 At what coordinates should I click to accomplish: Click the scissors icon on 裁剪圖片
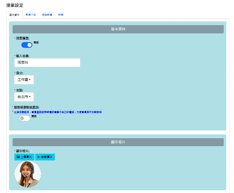pyautogui.click(x=39, y=157)
